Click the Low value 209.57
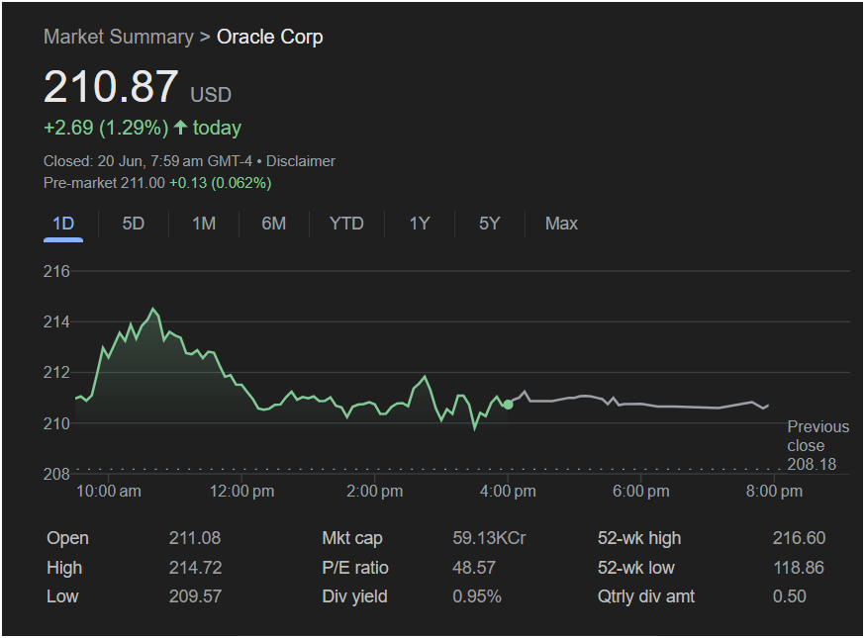Screen dimensions: 865x638 point(195,596)
